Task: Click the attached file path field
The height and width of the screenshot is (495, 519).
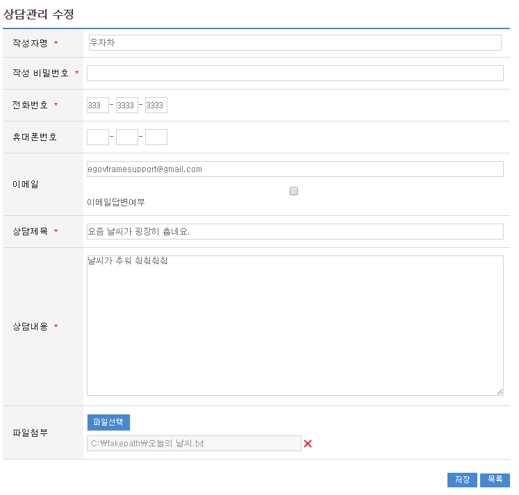Action: pos(194,444)
